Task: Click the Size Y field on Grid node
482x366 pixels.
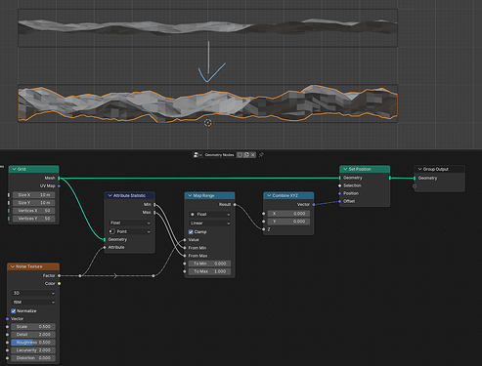Action: [34, 203]
